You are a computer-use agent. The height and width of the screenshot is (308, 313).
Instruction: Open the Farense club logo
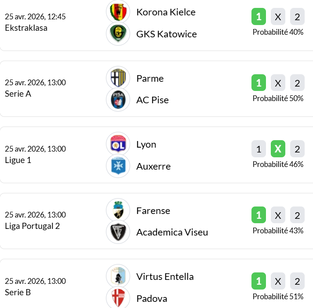118,210
